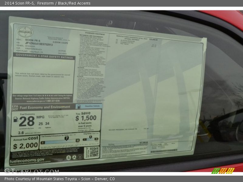243x182 pixels.
Task: Click the '34' highway MPG value
Action: 47,123
